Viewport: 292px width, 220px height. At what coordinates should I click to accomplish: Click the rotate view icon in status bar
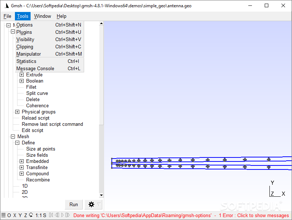point(31,215)
